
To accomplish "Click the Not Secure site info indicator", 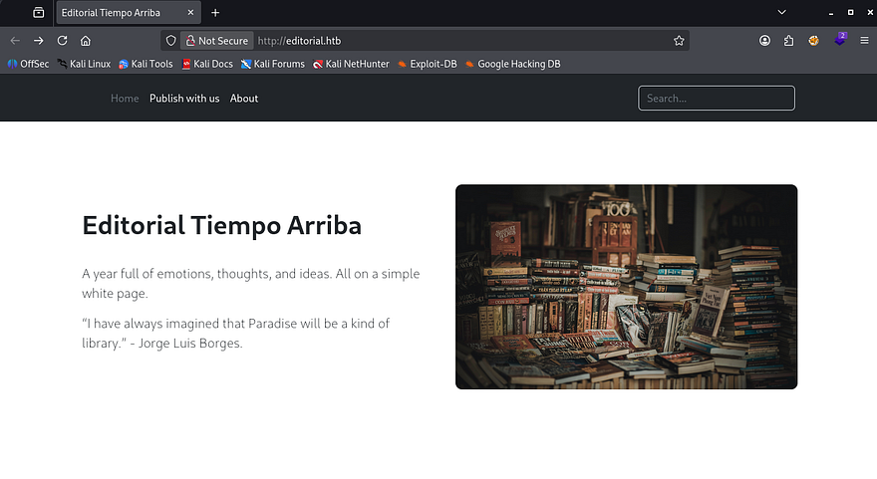I will click(215, 41).
